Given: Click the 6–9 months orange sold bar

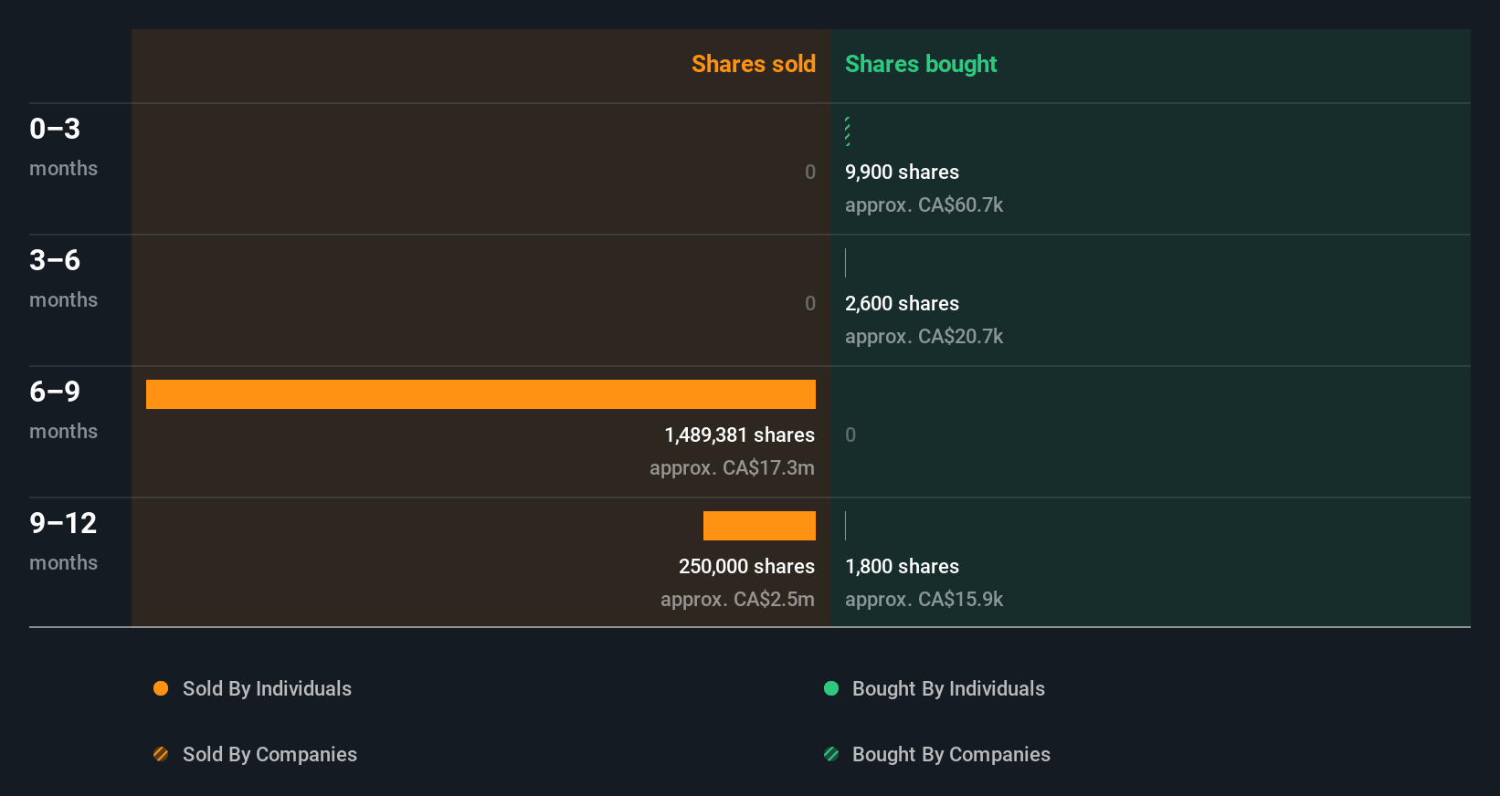Looking at the screenshot, I should 481,394.
